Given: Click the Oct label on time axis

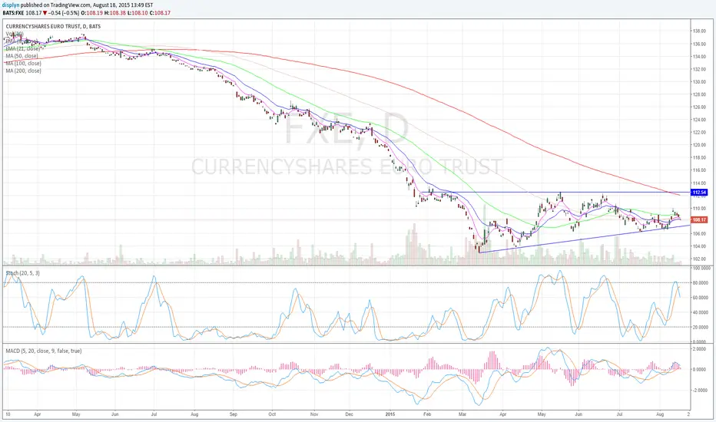Looking at the screenshot, I should [x=272, y=414].
